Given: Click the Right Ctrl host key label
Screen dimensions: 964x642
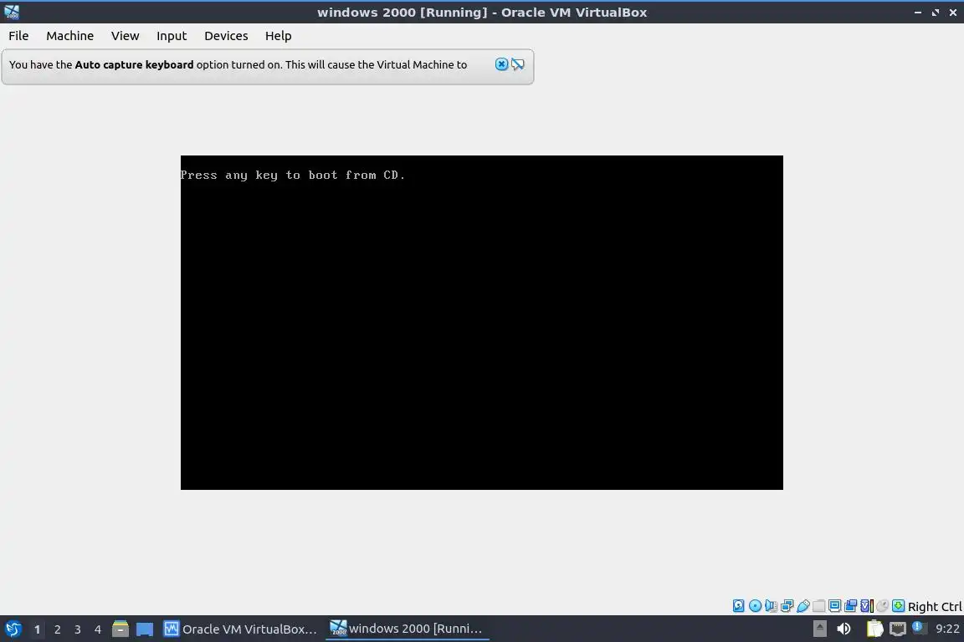Looking at the screenshot, I should click(x=935, y=606).
